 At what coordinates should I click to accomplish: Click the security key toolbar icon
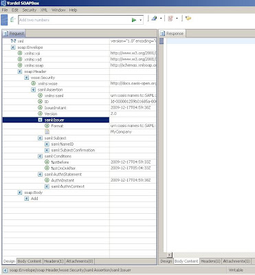[x=154, y=19]
